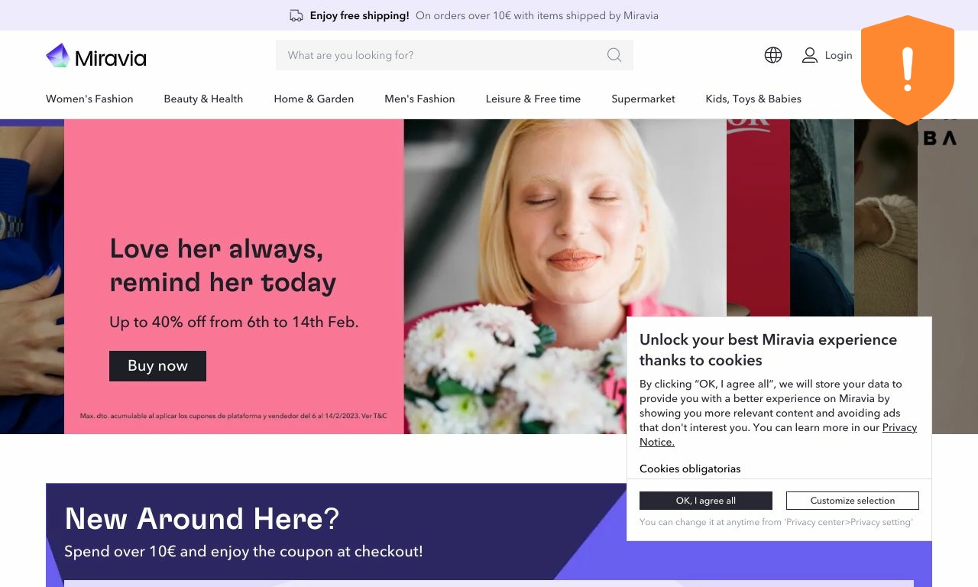Go to the Supermarket section

point(643,99)
